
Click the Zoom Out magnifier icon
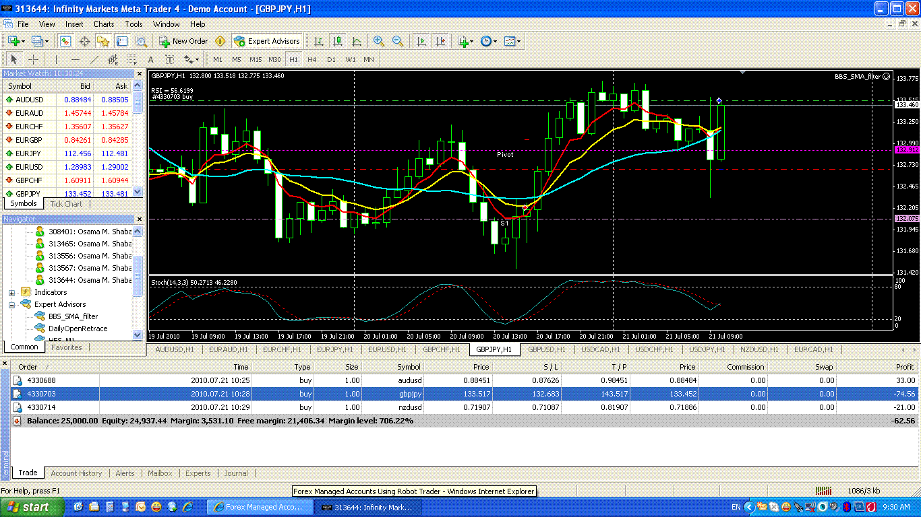(398, 41)
